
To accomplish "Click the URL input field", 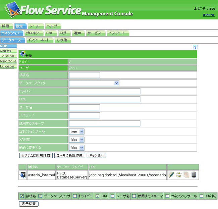I will click(x=104, y=99).
